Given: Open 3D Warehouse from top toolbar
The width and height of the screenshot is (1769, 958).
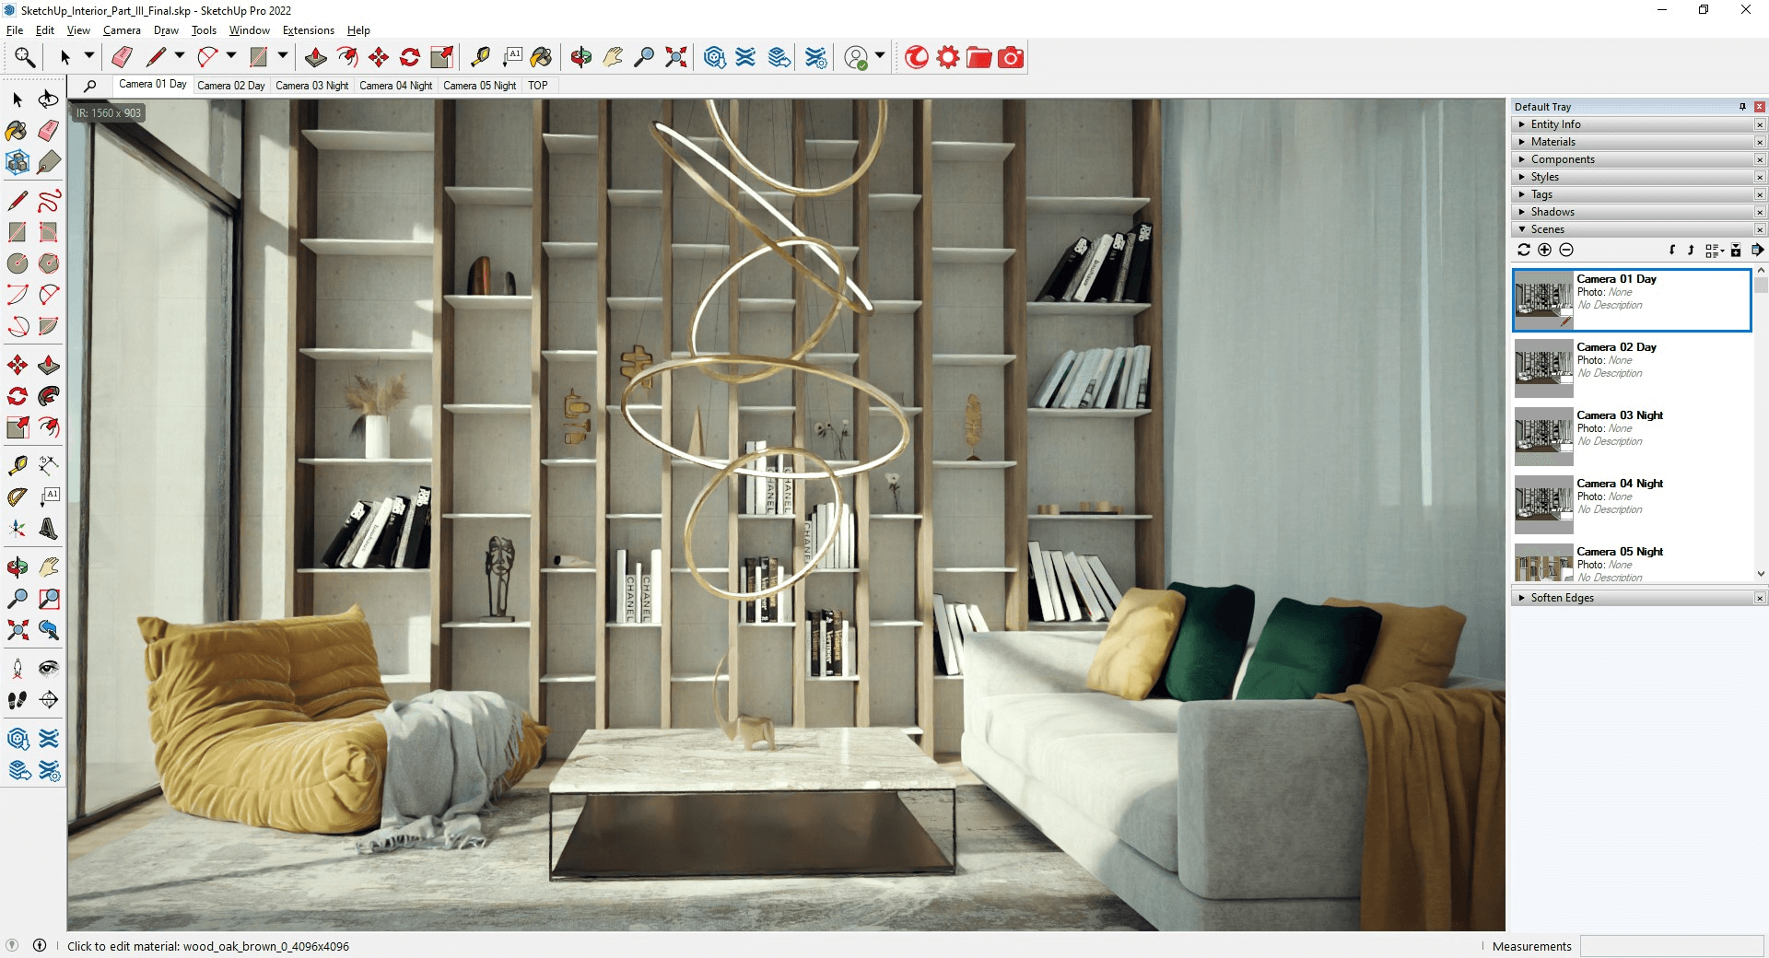Looking at the screenshot, I should click(x=714, y=57).
